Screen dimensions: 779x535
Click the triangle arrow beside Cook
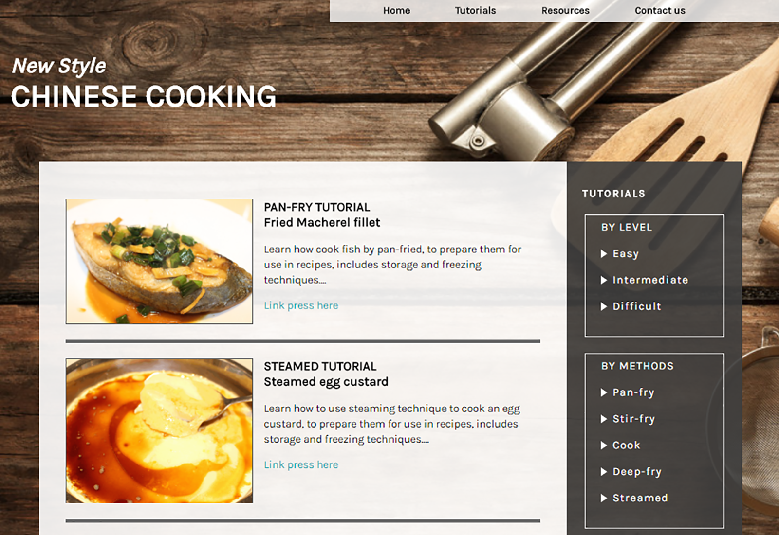tap(604, 445)
